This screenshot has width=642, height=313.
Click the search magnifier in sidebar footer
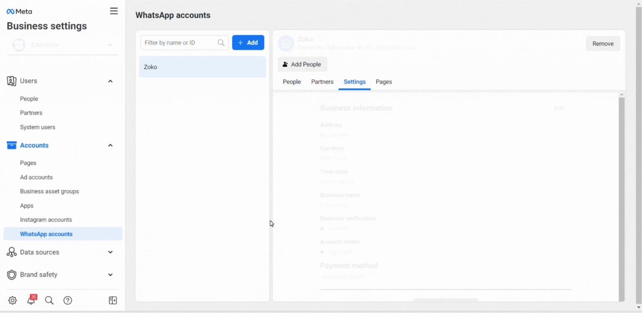(49, 301)
